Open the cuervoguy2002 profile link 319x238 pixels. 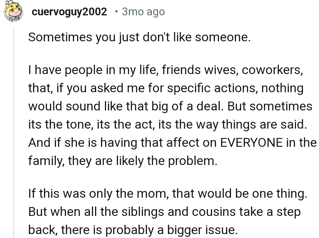(69, 12)
